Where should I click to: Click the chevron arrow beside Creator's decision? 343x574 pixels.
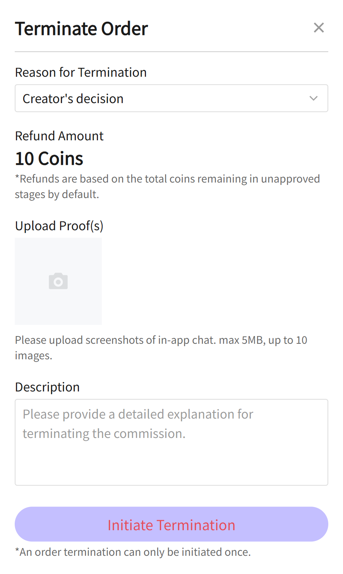[x=314, y=98]
